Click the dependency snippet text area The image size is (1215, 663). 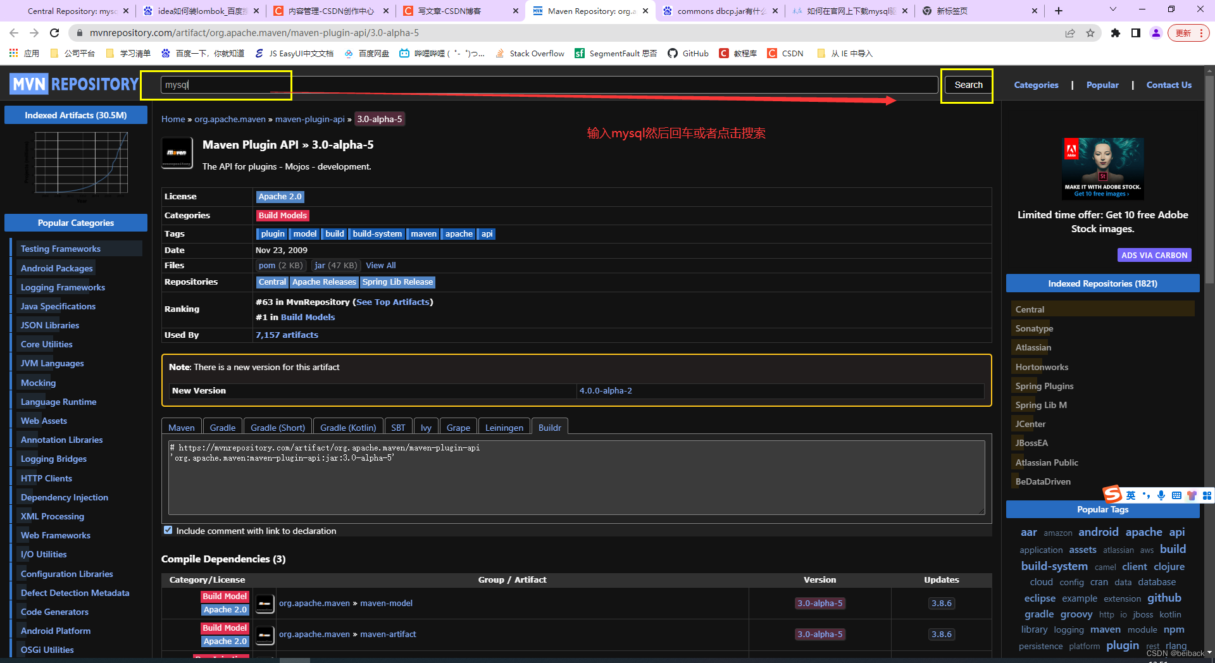576,477
